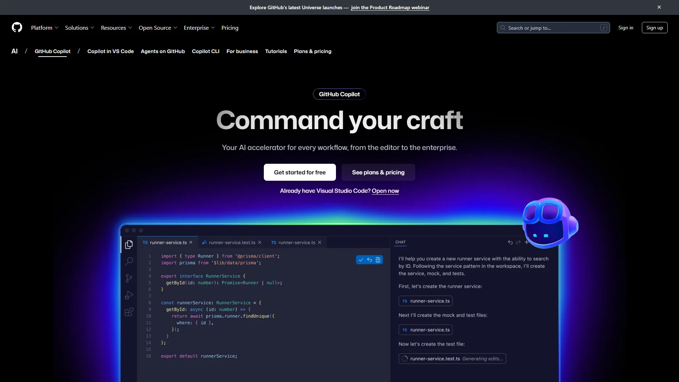Select the Pricing menu item
679x382 pixels.
tap(230, 28)
